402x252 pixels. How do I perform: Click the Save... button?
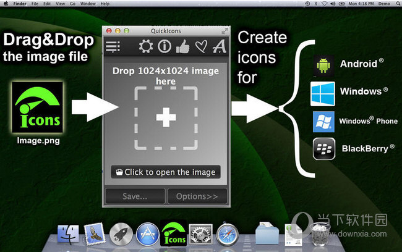(x=135, y=196)
